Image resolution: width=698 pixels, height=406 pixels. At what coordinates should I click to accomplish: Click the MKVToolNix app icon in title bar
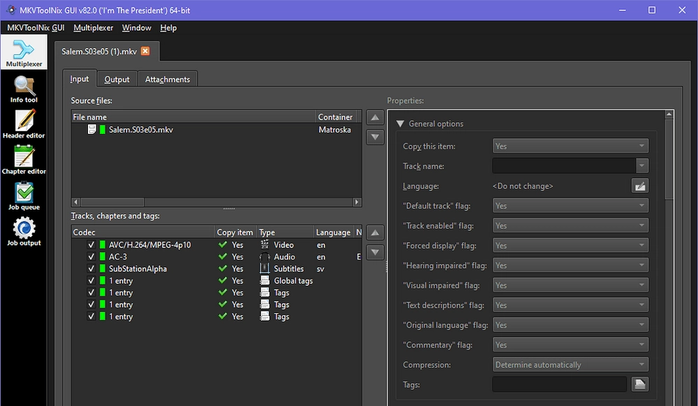click(10, 10)
